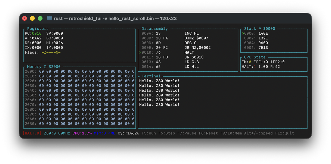Screen dimensions: 331x164
Task: Select the Terminal panel title
Action: (151, 76)
